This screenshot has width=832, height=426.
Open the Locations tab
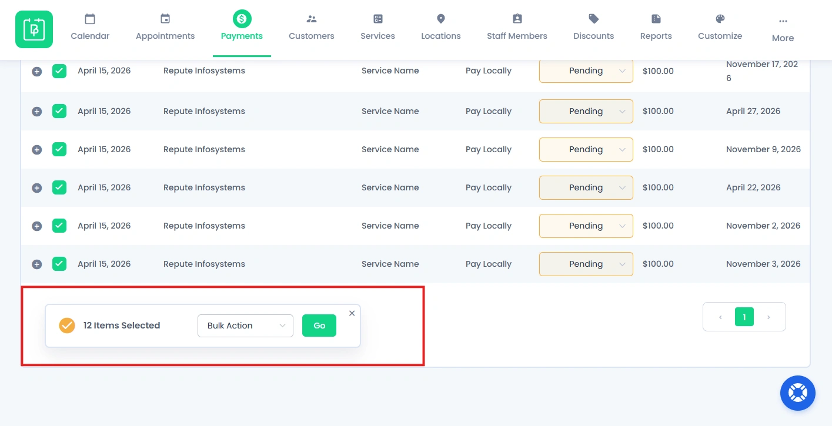tap(441, 29)
